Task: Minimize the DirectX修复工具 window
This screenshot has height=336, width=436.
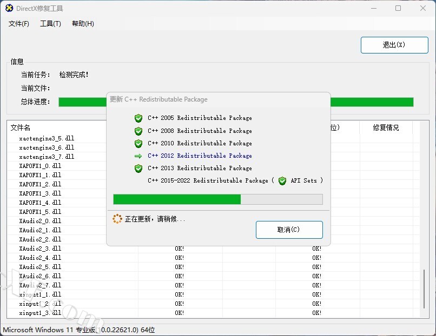Action: 374,8
